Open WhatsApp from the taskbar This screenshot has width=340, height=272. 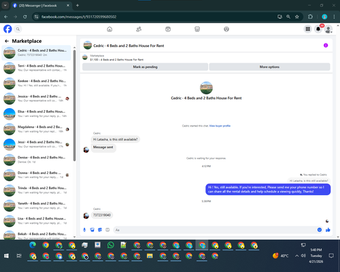tap(111, 245)
